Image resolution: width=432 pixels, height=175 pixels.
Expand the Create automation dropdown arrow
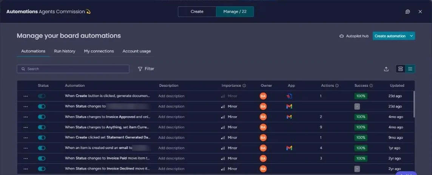[x=411, y=36]
